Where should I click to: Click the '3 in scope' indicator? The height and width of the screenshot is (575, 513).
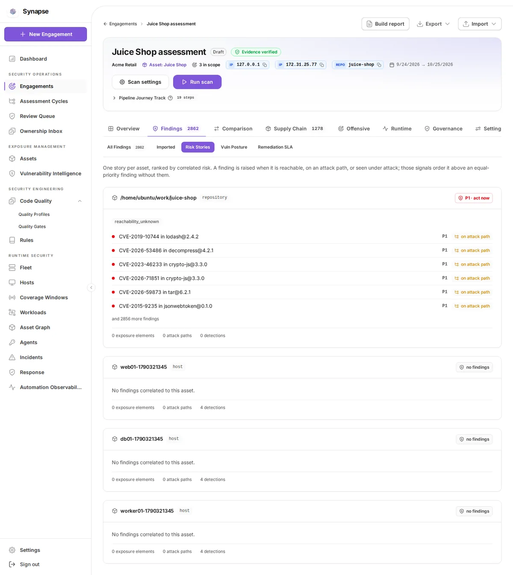click(206, 65)
